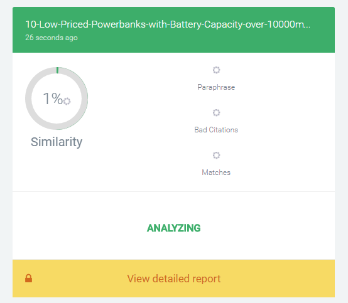Select the Matches label
The height and width of the screenshot is (303, 348).
pos(216,173)
